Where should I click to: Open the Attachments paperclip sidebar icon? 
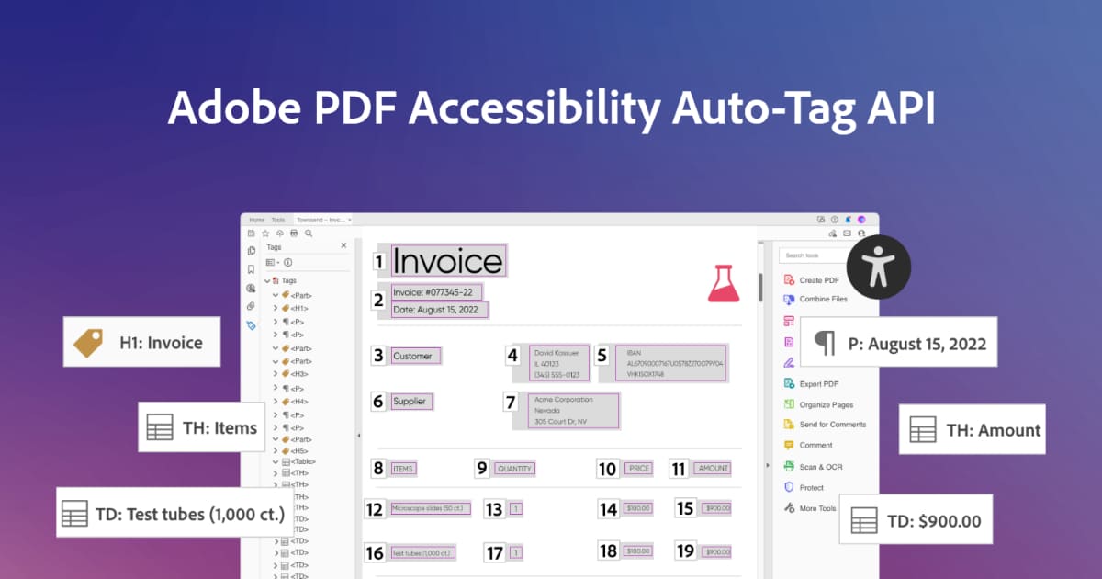pyautogui.click(x=251, y=306)
